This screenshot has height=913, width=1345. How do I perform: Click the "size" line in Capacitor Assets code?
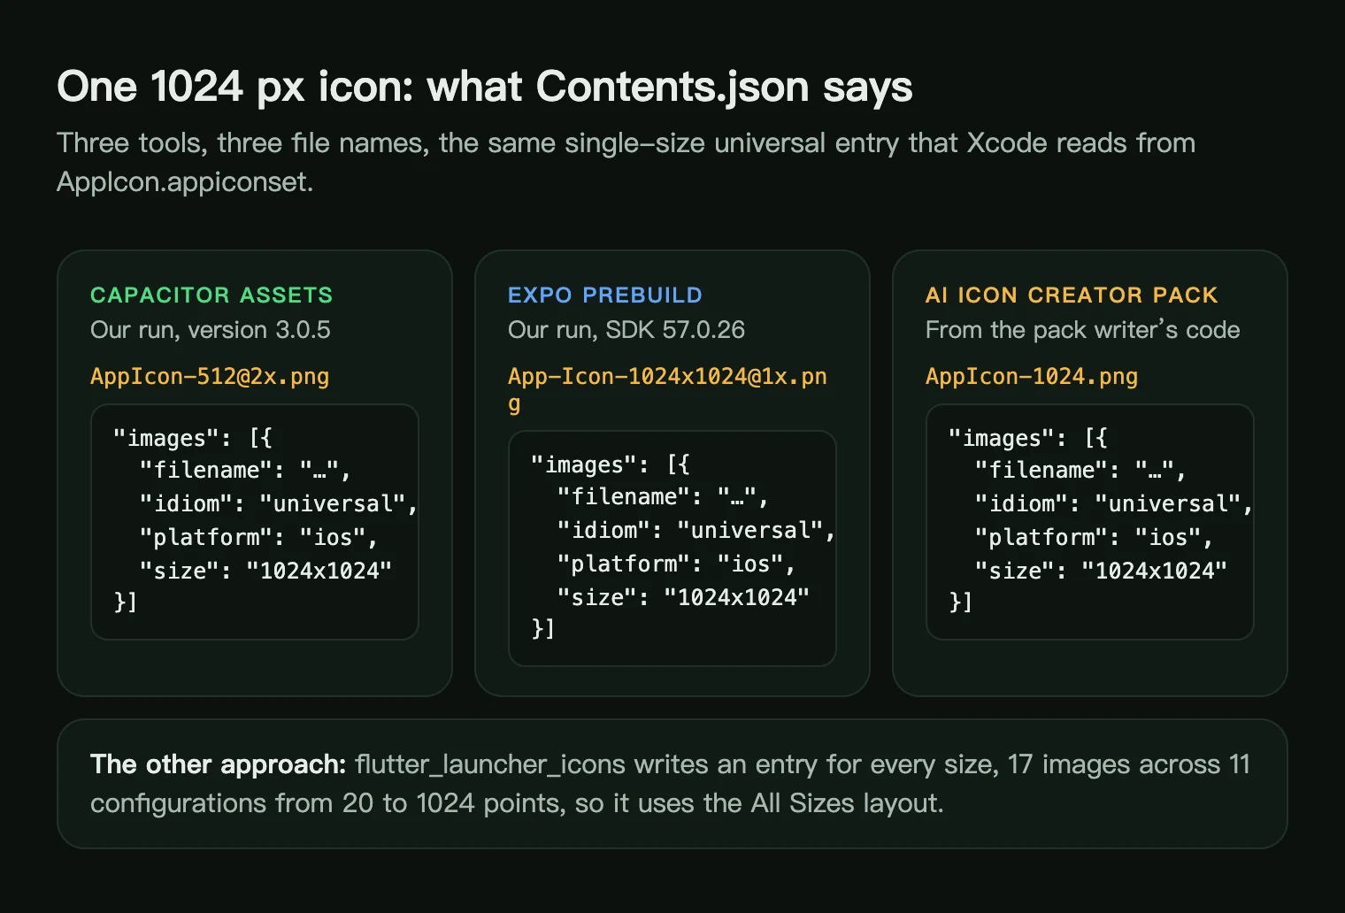pos(265,572)
